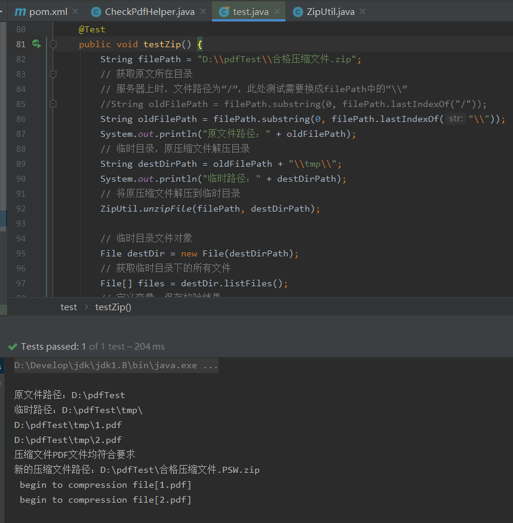The width and height of the screenshot is (513, 523).
Task: Click the CheckPdfHelper.java class icon
Action: 96,12
